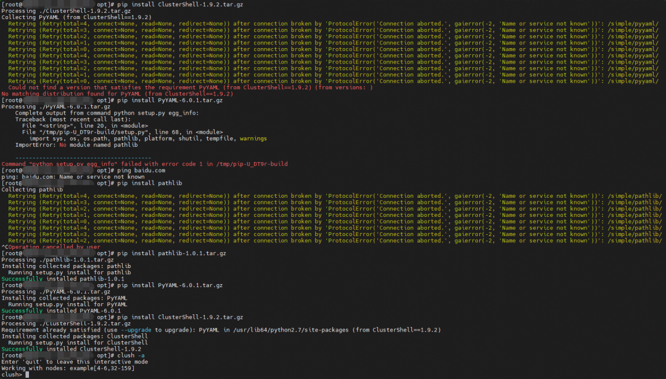666x379 pixels.
Task: Click 'Running setup.py install for PyYAML'
Action: [x=68, y=304]
